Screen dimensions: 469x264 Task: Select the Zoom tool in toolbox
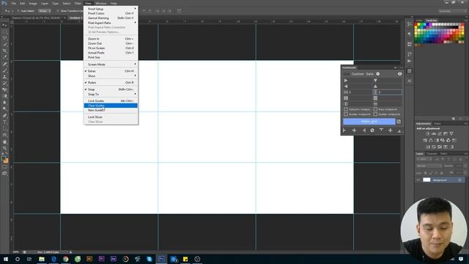point(4,147)
